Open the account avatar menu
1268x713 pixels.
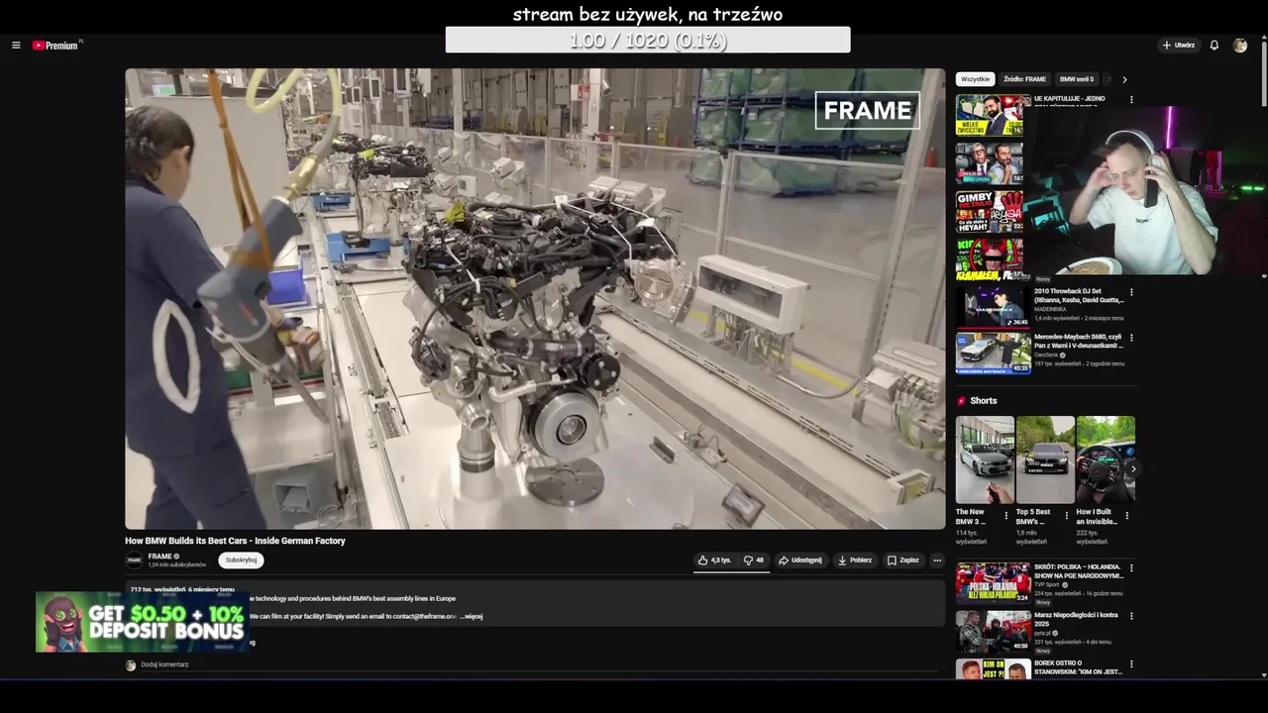click(1240, 46)
